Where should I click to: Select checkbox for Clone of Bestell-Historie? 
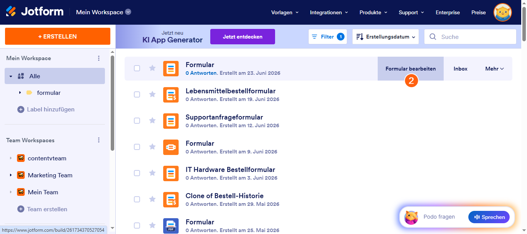(137, 199)
